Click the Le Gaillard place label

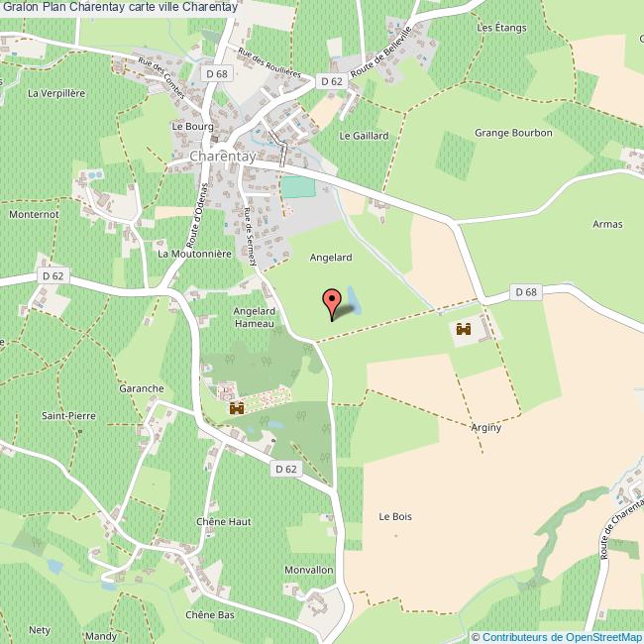(x=364, y=136)
